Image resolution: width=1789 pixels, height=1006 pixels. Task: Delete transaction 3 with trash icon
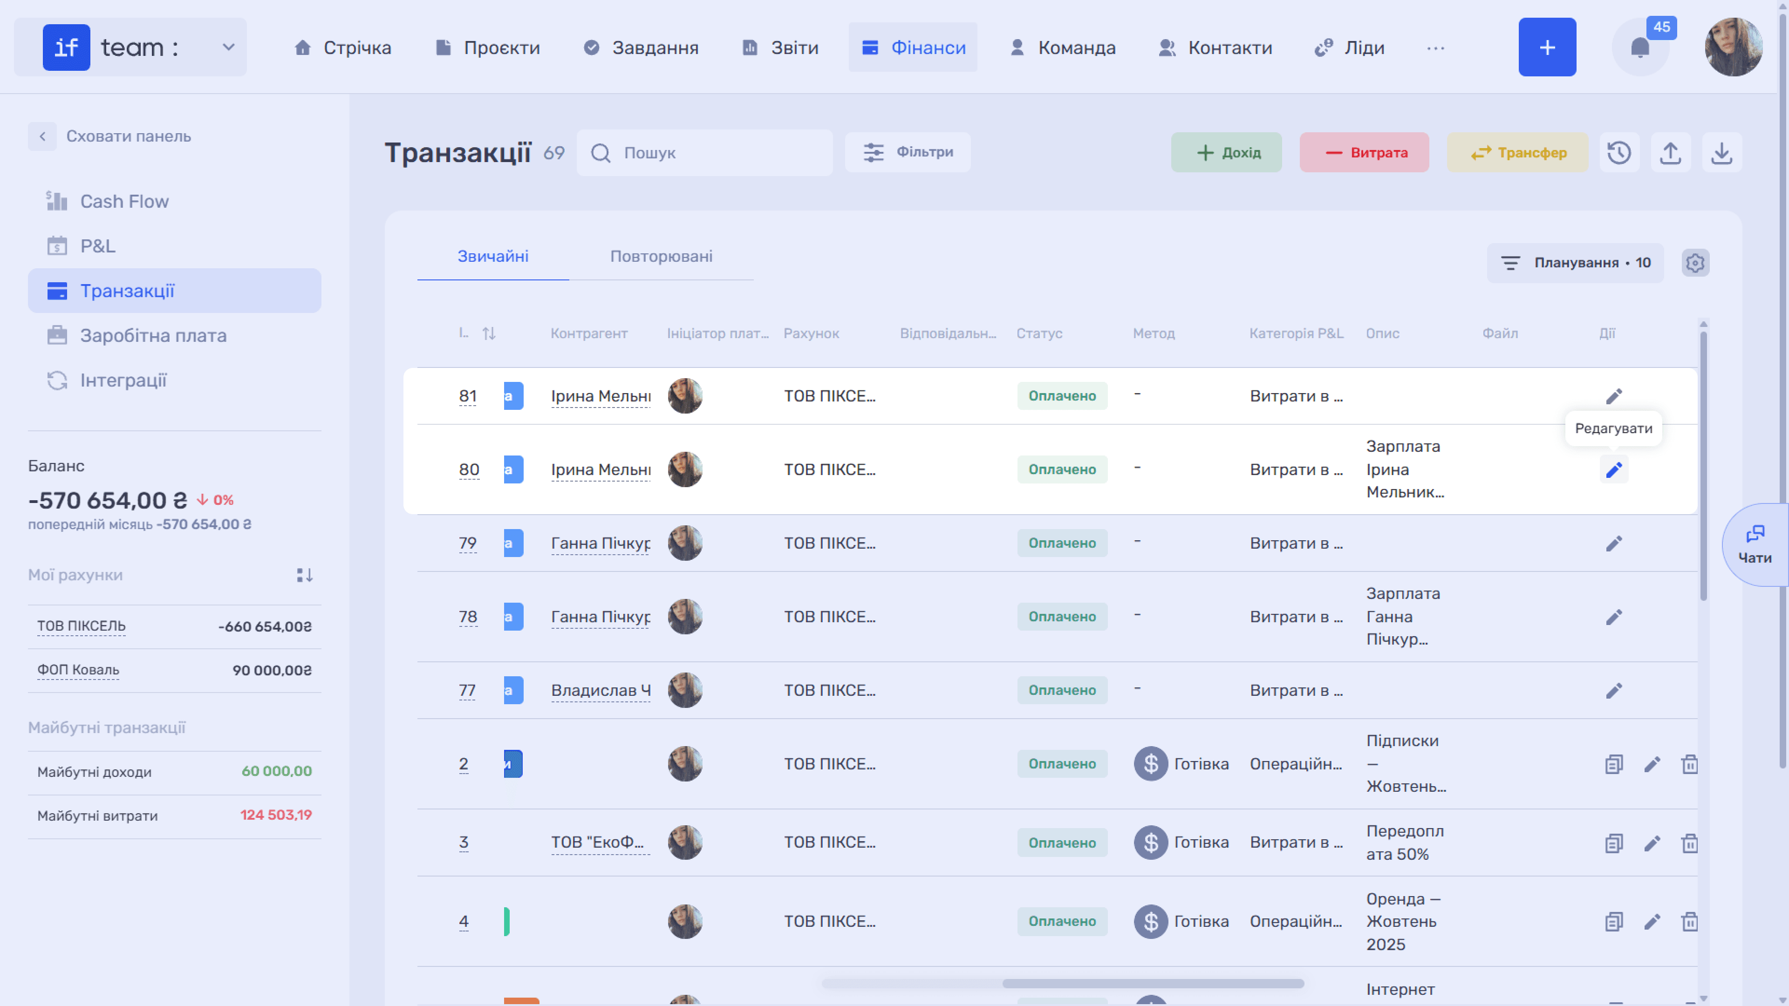click(1690, 843)
